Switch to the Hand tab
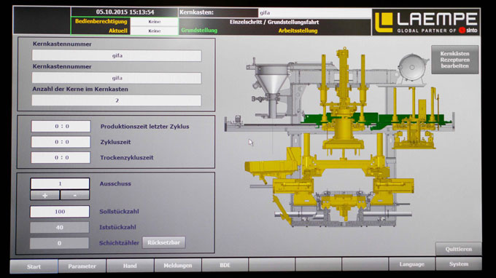 point(130,266)
